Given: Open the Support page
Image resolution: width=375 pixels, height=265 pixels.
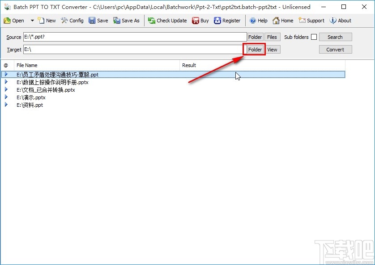Looking at the screenshot, I should coord(311,20).
